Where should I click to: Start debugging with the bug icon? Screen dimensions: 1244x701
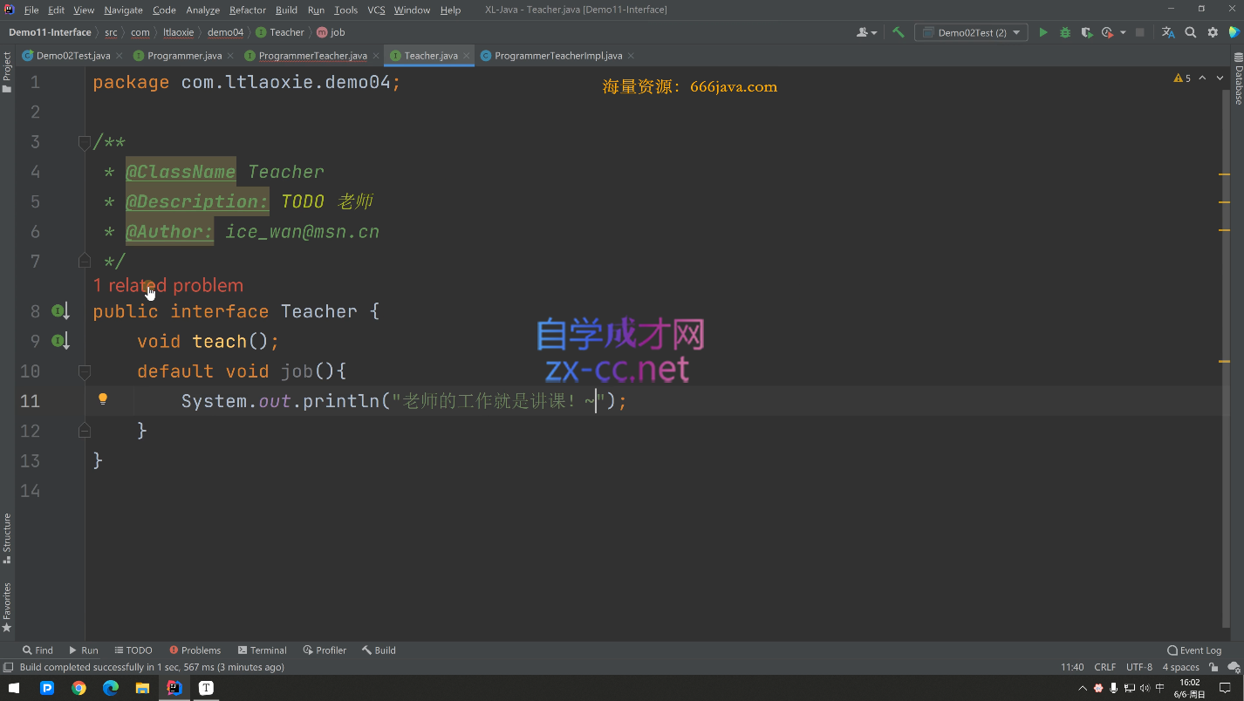[x=1064, y=32]
